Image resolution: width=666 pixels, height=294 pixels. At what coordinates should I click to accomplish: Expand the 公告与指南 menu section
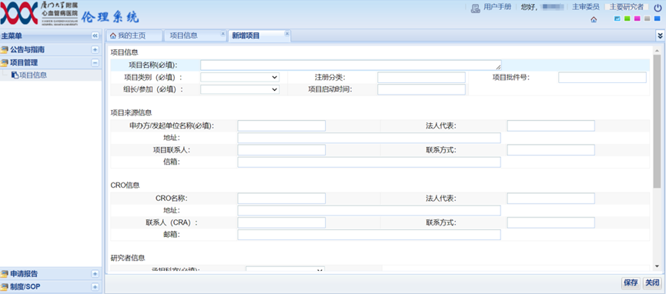(95, 50)
